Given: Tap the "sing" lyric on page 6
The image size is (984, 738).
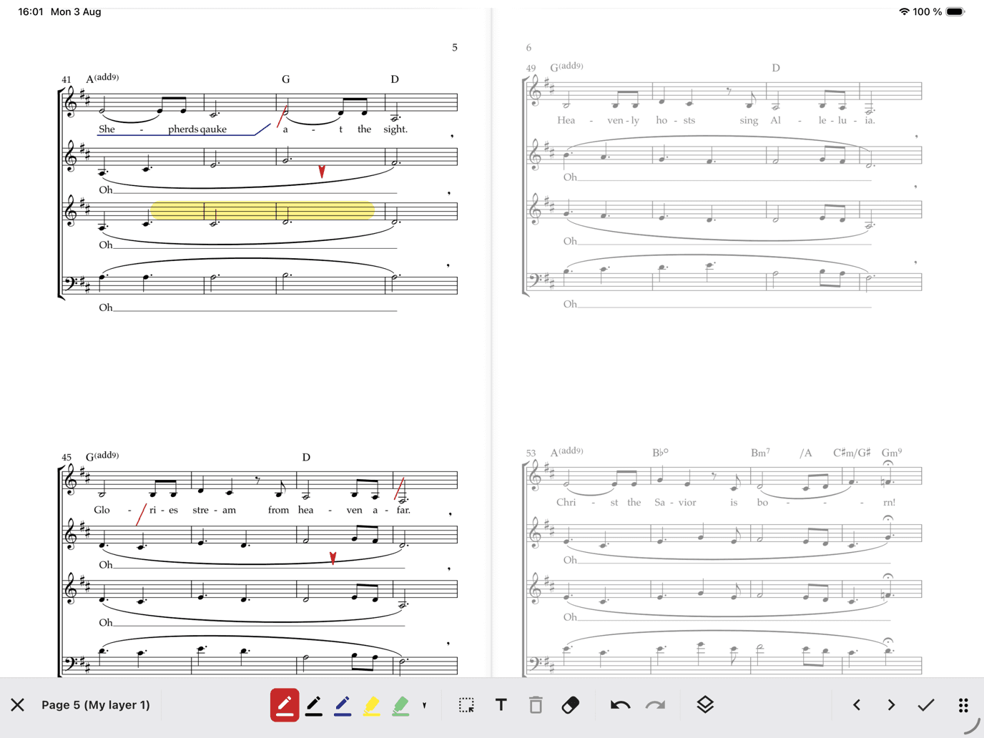Looking at the screenshot, I should pos(749,120).
